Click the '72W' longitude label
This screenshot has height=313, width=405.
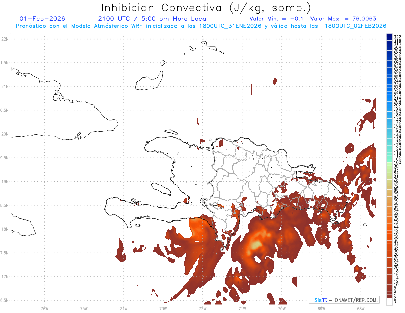[202, 308]
